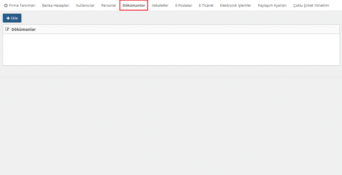Switch to the E-Postalar tab

(183, 5)
